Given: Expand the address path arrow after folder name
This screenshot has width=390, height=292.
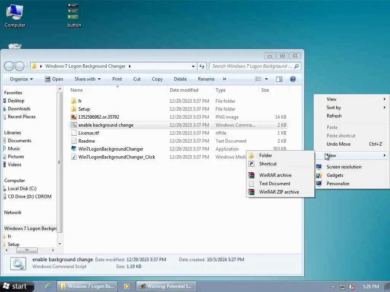Looking at the screenshot, I should coord(129,66).
